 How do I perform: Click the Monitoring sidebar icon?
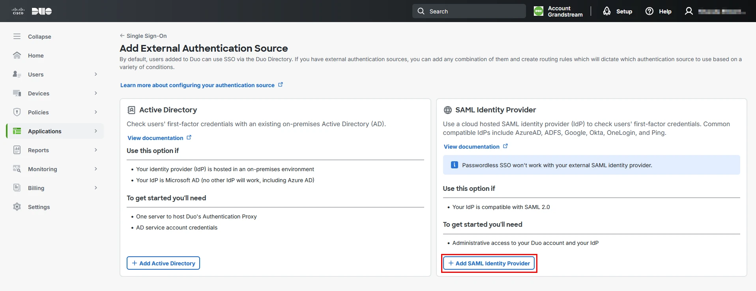point(17,169)
